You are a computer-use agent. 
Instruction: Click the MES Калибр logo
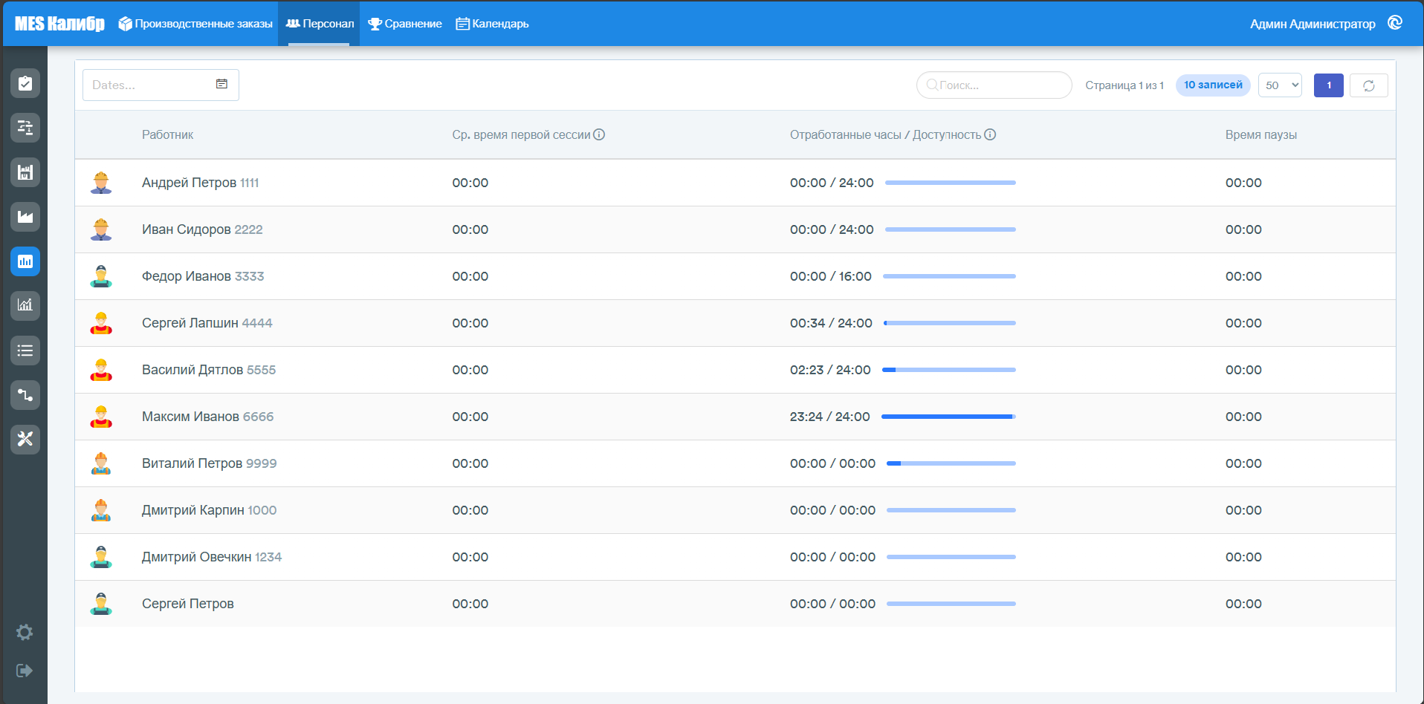pos(59,24)
